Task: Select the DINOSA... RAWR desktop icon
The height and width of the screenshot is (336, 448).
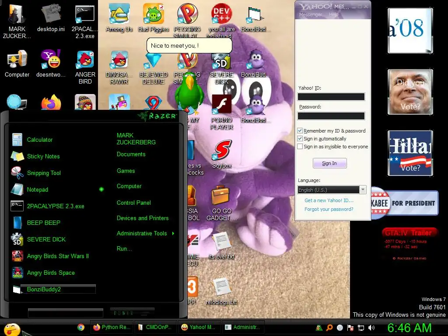Action: pos(119,67)
